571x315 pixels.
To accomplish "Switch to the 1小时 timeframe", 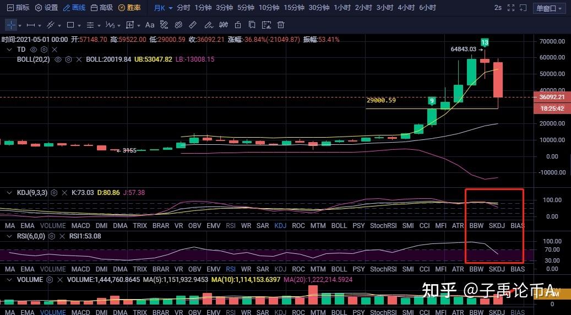I will [x=342, y=8].
